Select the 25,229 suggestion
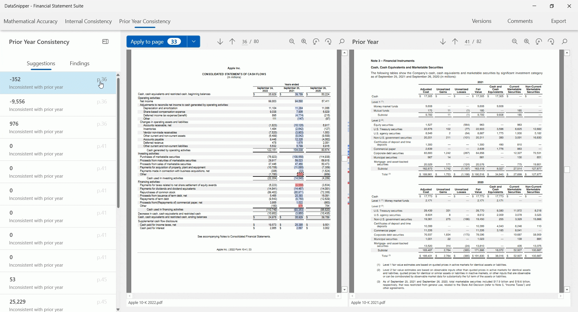578x312 pixels. (58, 303)
